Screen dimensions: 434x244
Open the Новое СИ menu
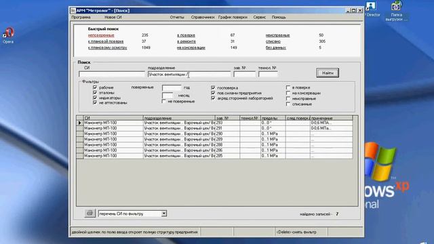[x=113, y=17]
